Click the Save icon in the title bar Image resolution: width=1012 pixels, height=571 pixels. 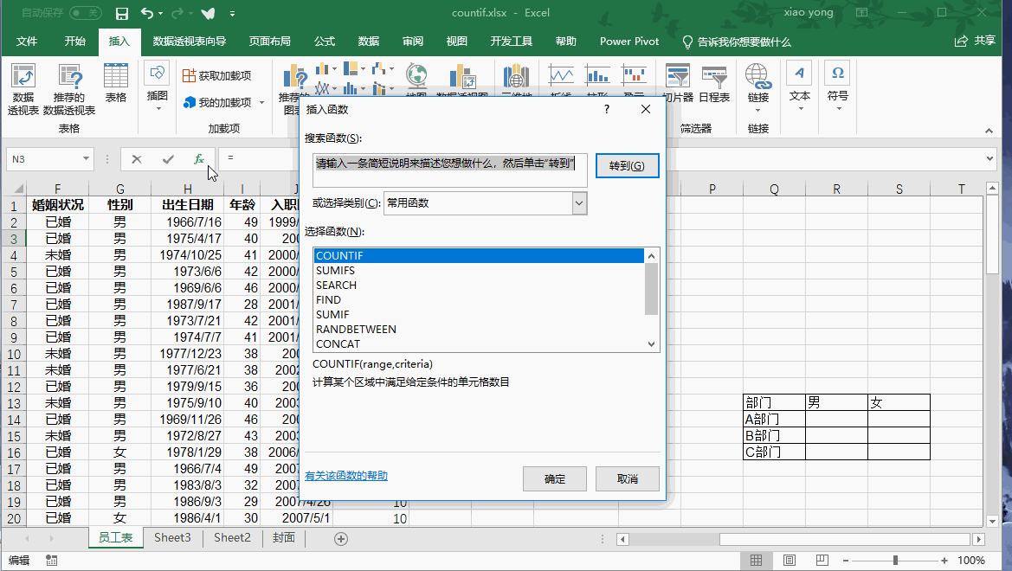pyautogui.click(x=121, y=13)
